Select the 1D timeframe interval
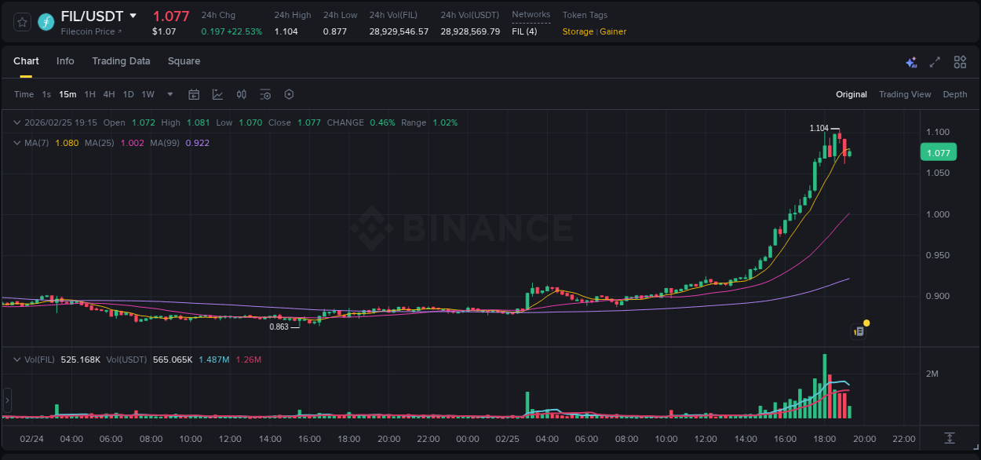Image resolution: width=981 pixels, height=460 pixels. (x=128, y=94)
